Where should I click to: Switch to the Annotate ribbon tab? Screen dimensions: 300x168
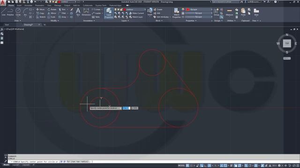click(28, 6)
